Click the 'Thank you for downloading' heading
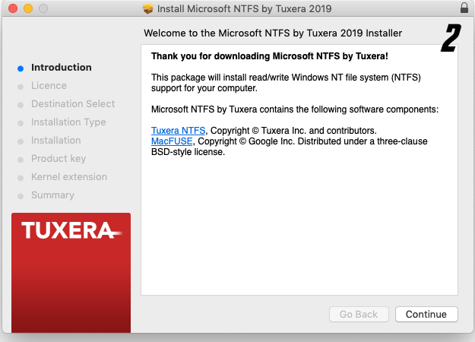 point(270,56)
